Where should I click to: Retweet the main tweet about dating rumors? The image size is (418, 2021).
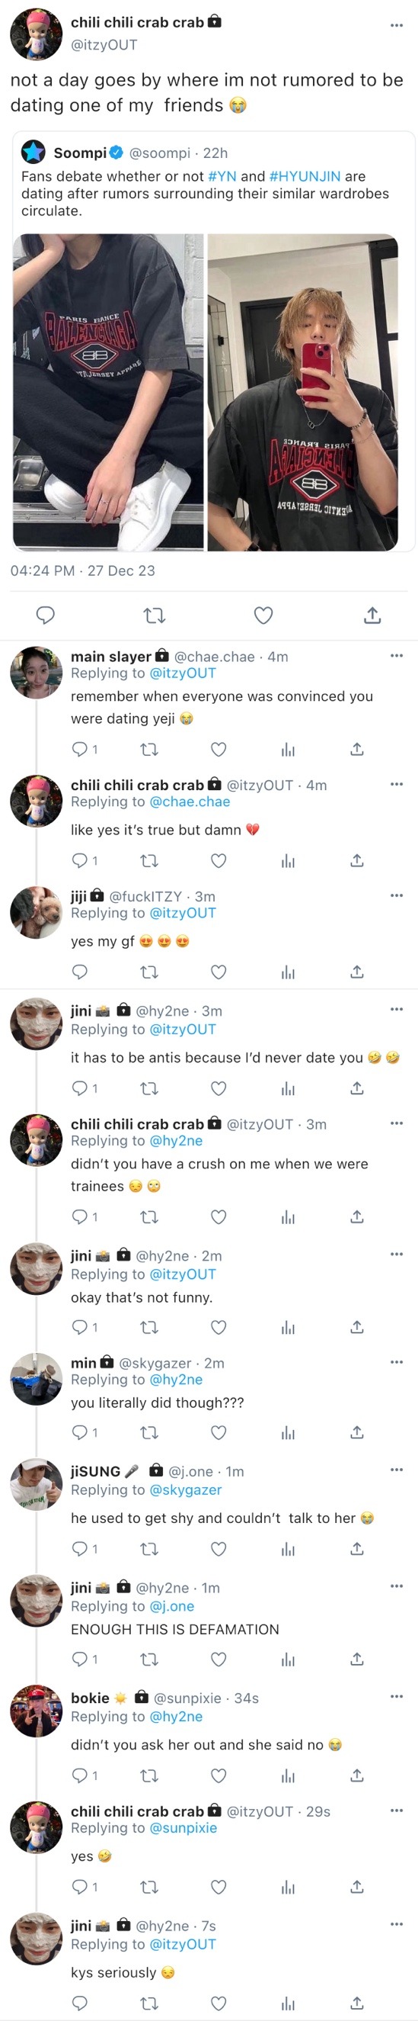pyautogui.click(x=155, y=616)
